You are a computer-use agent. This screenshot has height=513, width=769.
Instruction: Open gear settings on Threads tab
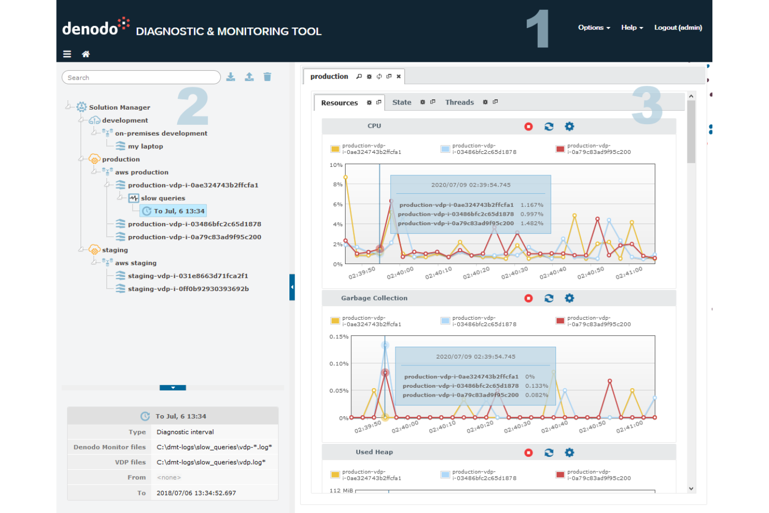pyautogui.click(x=485, y=102)
